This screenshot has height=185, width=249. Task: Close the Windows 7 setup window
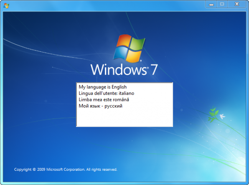click(237, 4)
